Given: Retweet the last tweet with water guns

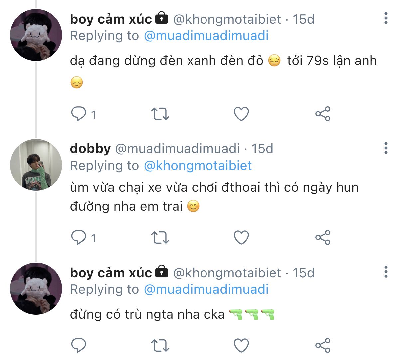Looking at the screenshot, I should (x=160, y=345).
